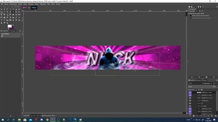Create a new layer from layers panel
This screenshot has height=122, width=218.
(190, 116)
